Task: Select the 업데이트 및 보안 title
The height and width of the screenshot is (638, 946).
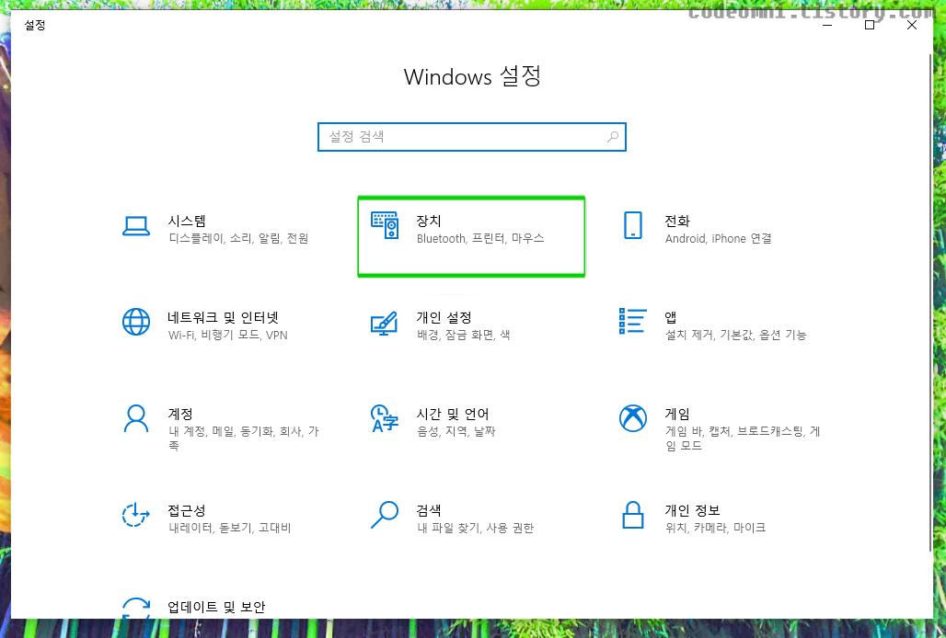Action: [x=216, y=607]
